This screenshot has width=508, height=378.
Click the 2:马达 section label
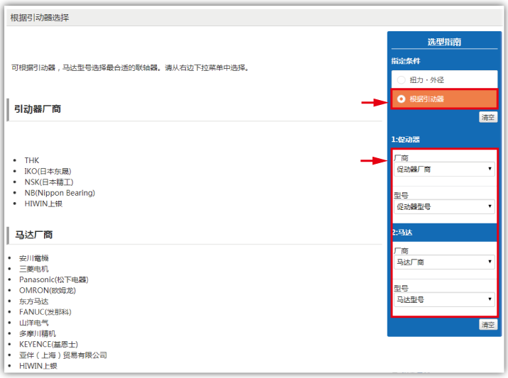click(402, 233)
